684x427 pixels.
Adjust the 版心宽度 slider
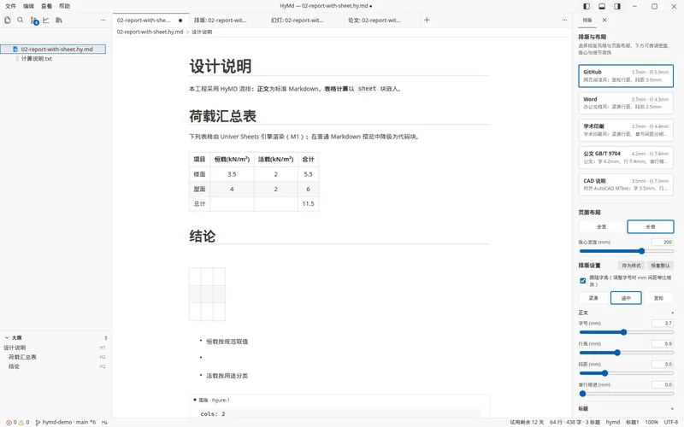[x=626, y=251]
